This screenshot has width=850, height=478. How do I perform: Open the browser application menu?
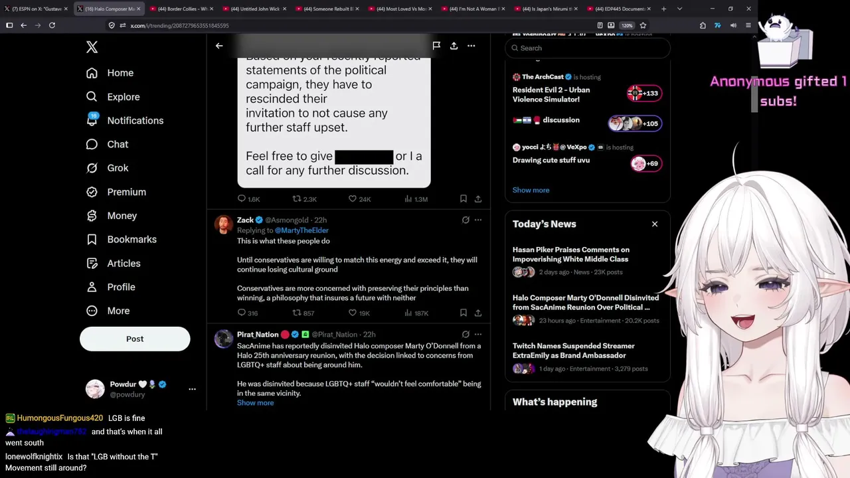tap(748, 25)
